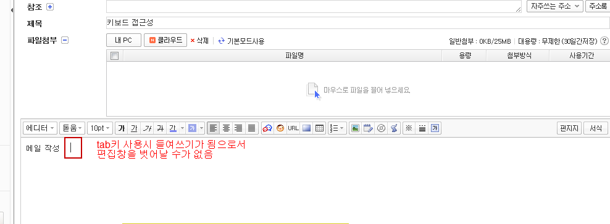Click the 사용기간 column header
This screenshot has width=610, height=224.
(580, 56)
